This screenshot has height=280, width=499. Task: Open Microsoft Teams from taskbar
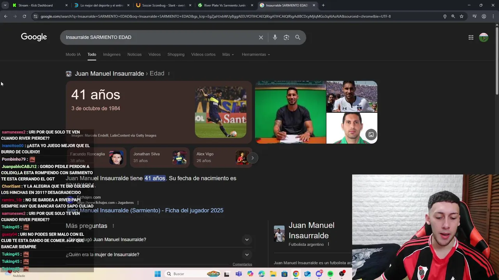click(x=239, y=274)
